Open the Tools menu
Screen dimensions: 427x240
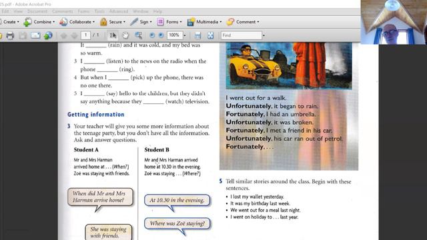coord(99,11)
